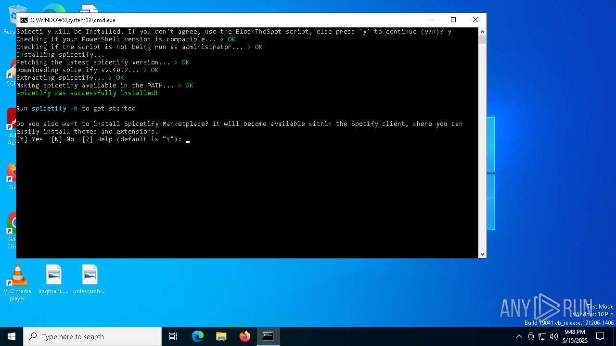Click the scrollbar up arrow in cmd window
The image size is (616, 346).
(482, 32)
